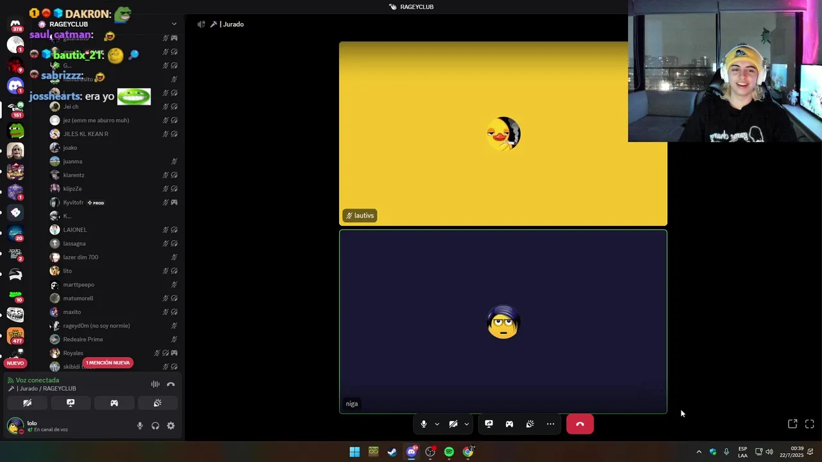822x462 pixels.
Task: Open Spotify from taskbar
Action: point(449,452)
